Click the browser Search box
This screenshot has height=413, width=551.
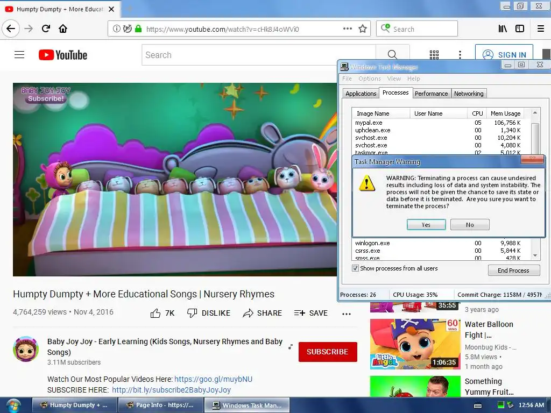pos(417,29)
